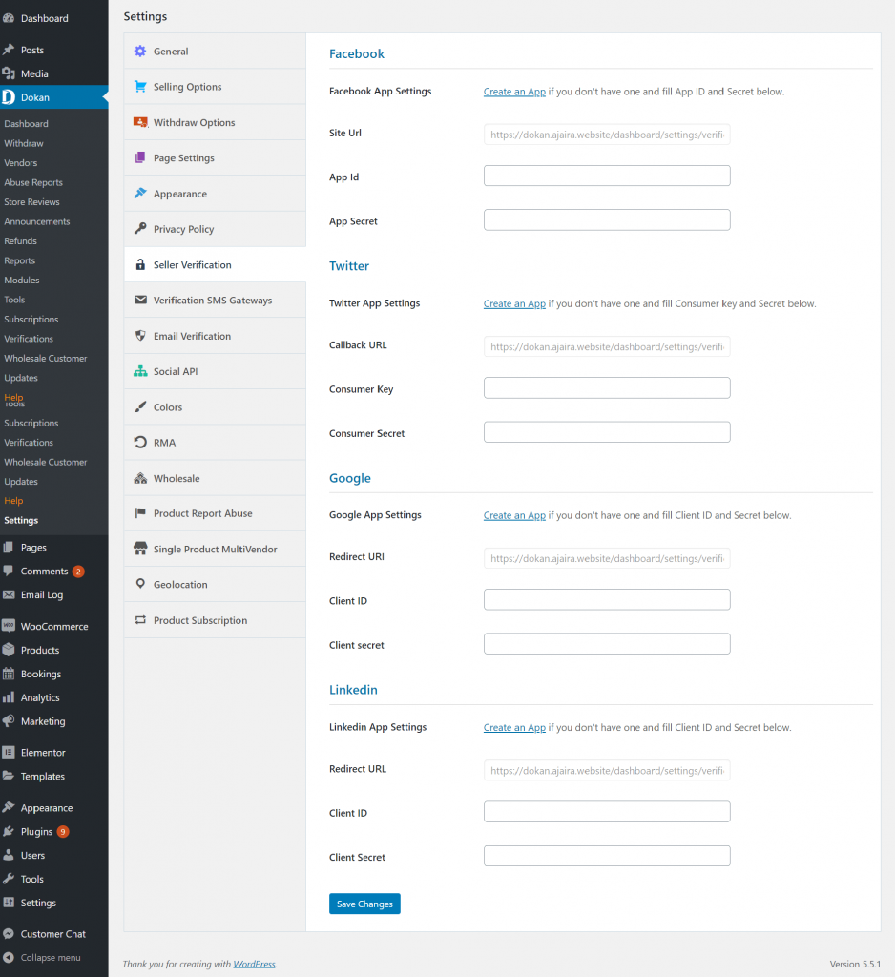Click the Customer Chat icon

(8, 933)
